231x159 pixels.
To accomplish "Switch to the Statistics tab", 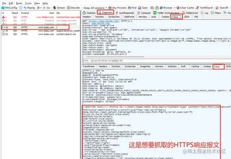I will click(x=89, y=13).
